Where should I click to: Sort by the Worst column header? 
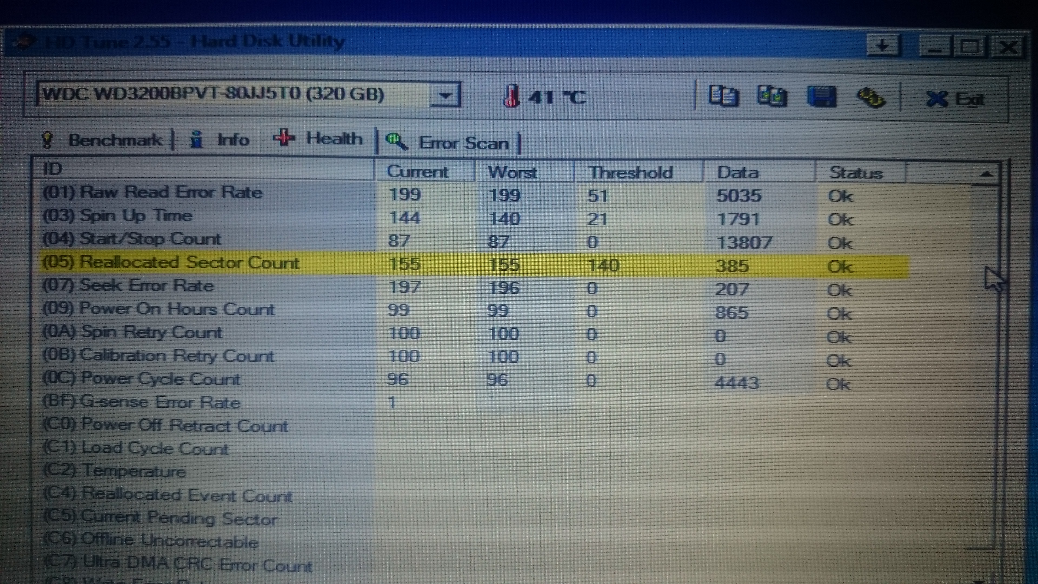point(525,172)
